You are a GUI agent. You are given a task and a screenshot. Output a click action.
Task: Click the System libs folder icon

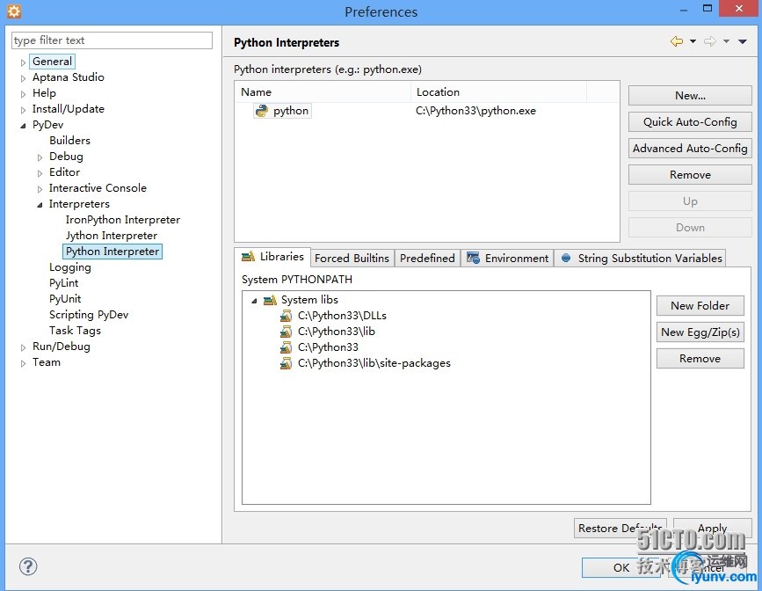pyautogui.click(x=270, y=300)
